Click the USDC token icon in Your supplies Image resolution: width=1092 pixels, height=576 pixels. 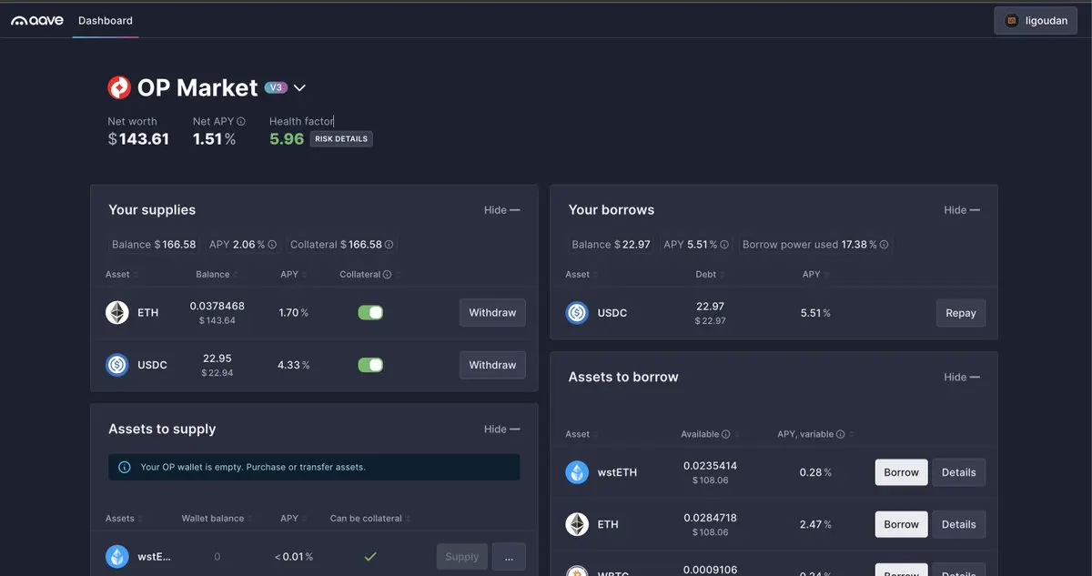coord(117,365)
